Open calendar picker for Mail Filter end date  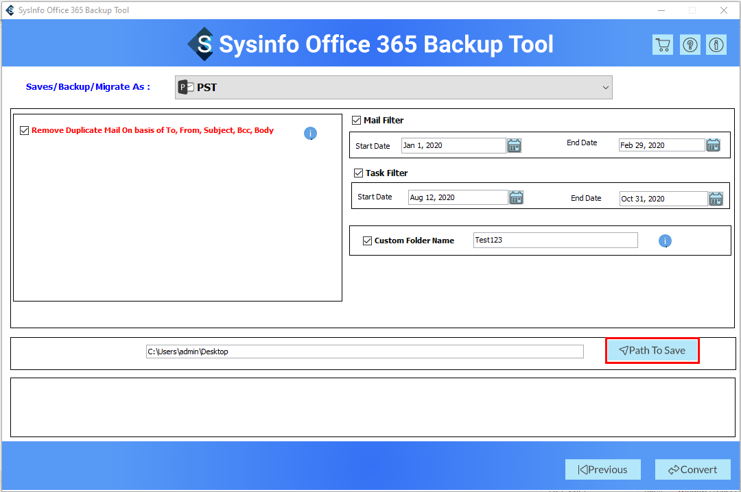pos(714,145)
